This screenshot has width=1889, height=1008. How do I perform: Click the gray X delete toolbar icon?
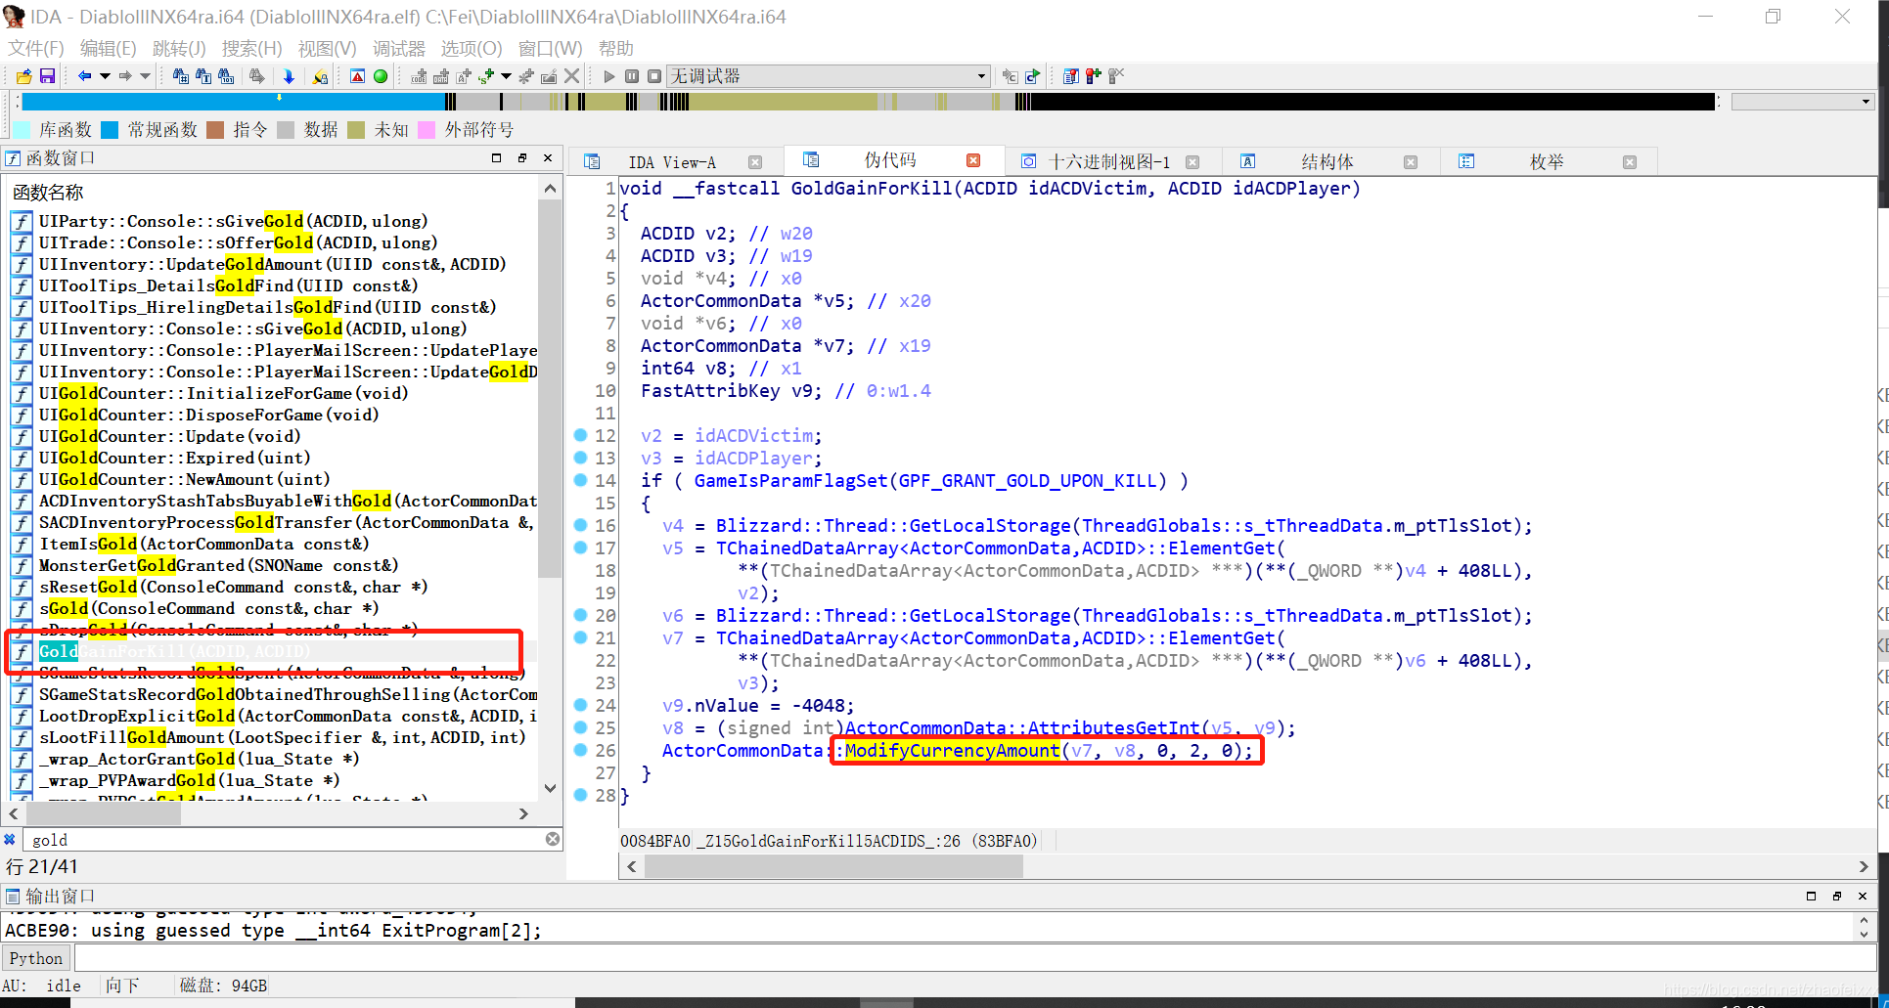572,76
